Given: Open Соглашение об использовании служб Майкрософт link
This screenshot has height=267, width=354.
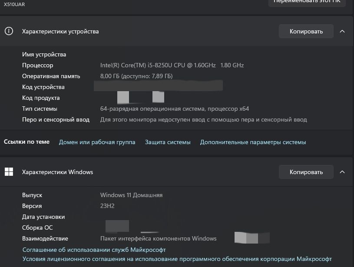Looking at the screenshot, I should click(94, 250).
